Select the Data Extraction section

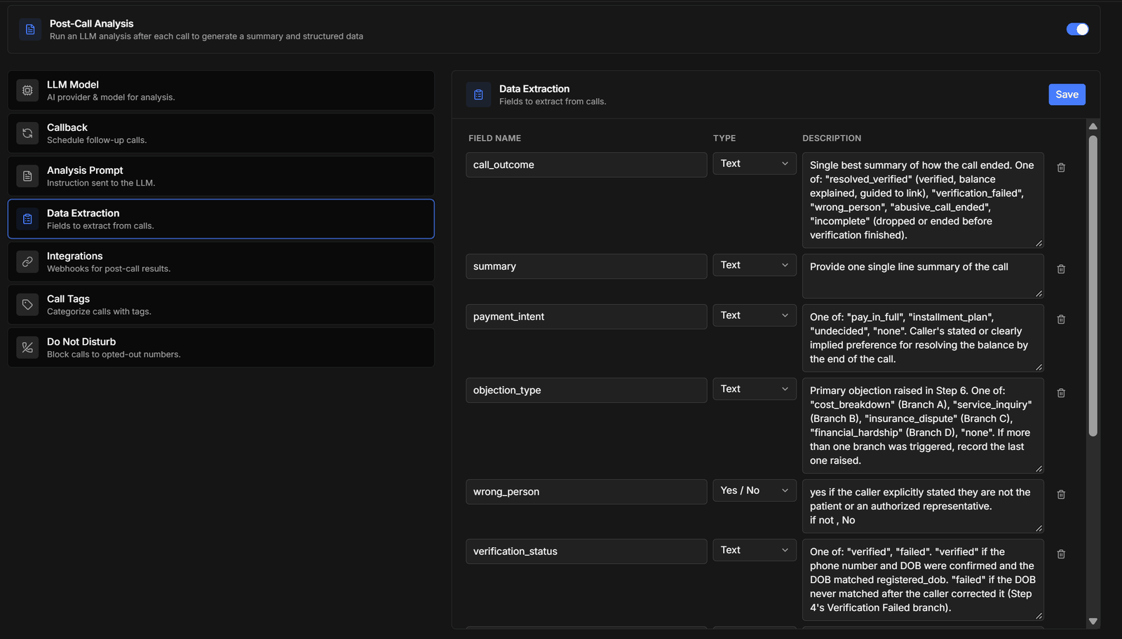[221, 219]
